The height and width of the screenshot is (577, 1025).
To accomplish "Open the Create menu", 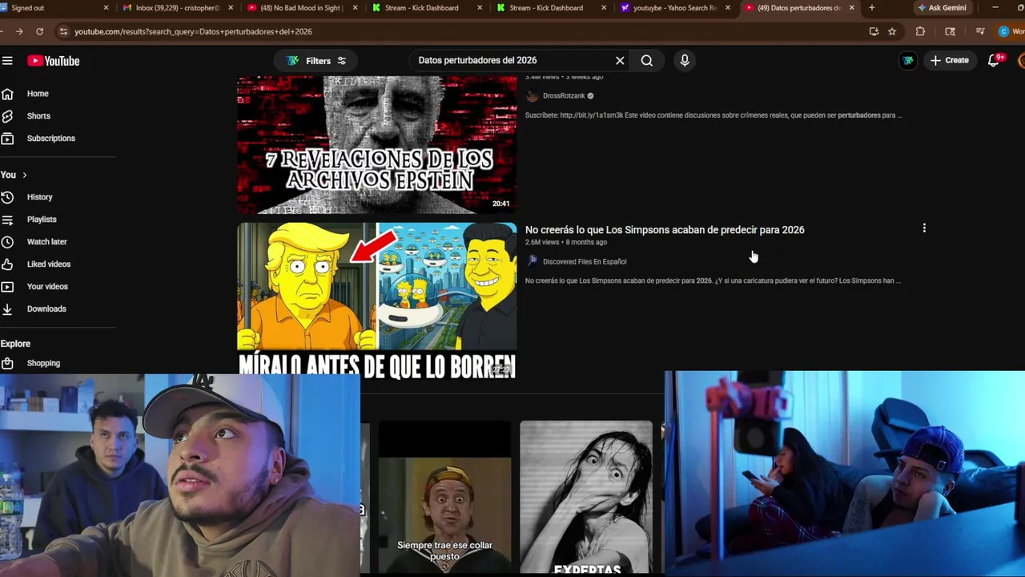I will pyautogui.click(x=950, y=61).
